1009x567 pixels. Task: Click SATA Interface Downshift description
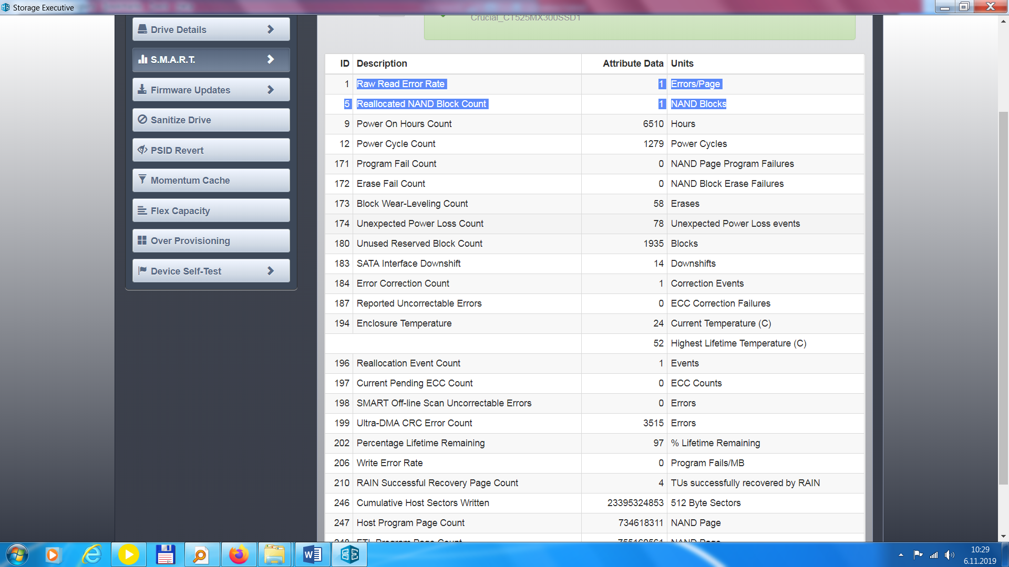click(x=408, y=264)
